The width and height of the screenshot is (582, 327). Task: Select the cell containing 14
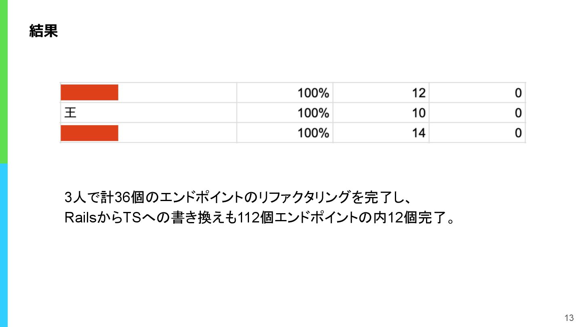coord(381,133)
